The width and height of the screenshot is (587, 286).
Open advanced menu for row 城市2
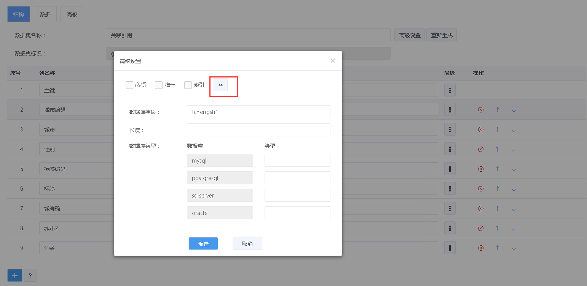click(x=450, y=228)
